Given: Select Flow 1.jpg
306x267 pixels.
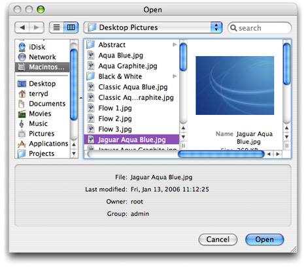Looking at the screenshot, I should [131, 108].
